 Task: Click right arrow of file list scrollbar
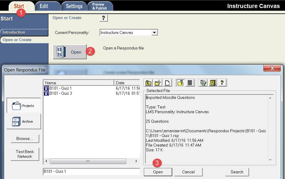pyautogui.click(x=136, y=161)
